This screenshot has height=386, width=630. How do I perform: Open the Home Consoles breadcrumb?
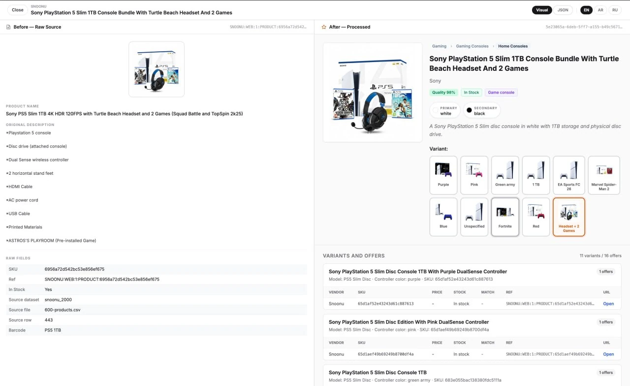coord(513,46)
